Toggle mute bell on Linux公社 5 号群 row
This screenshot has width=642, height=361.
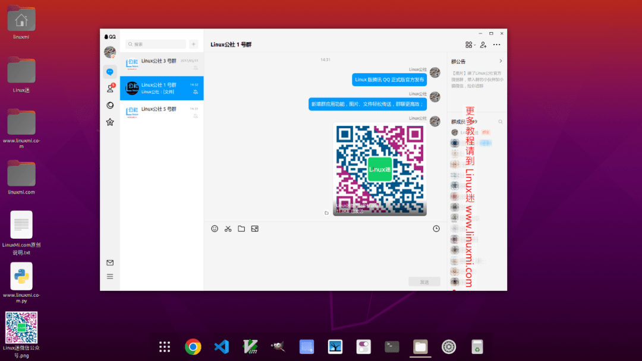[196, 116]
